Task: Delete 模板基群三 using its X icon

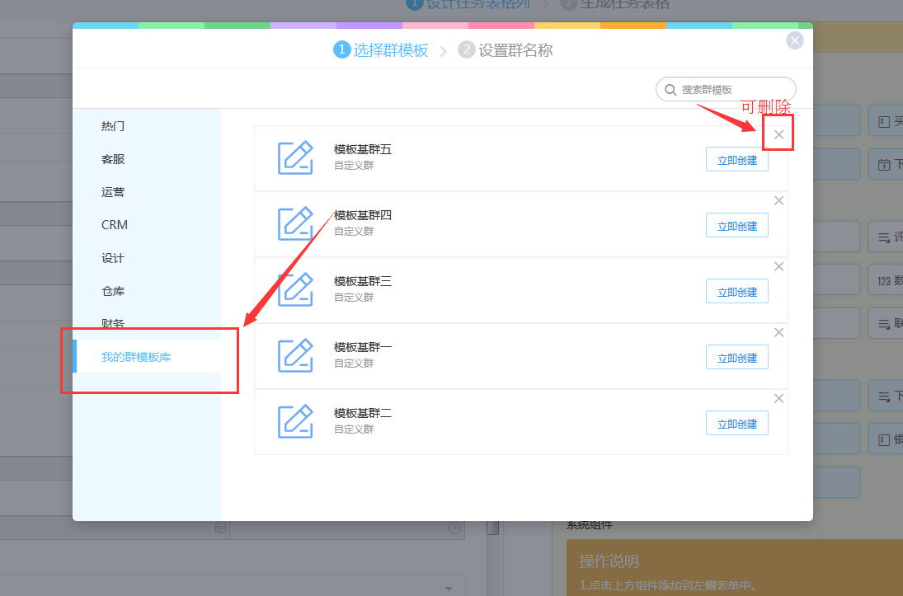Action: click(x=778, y=266)
